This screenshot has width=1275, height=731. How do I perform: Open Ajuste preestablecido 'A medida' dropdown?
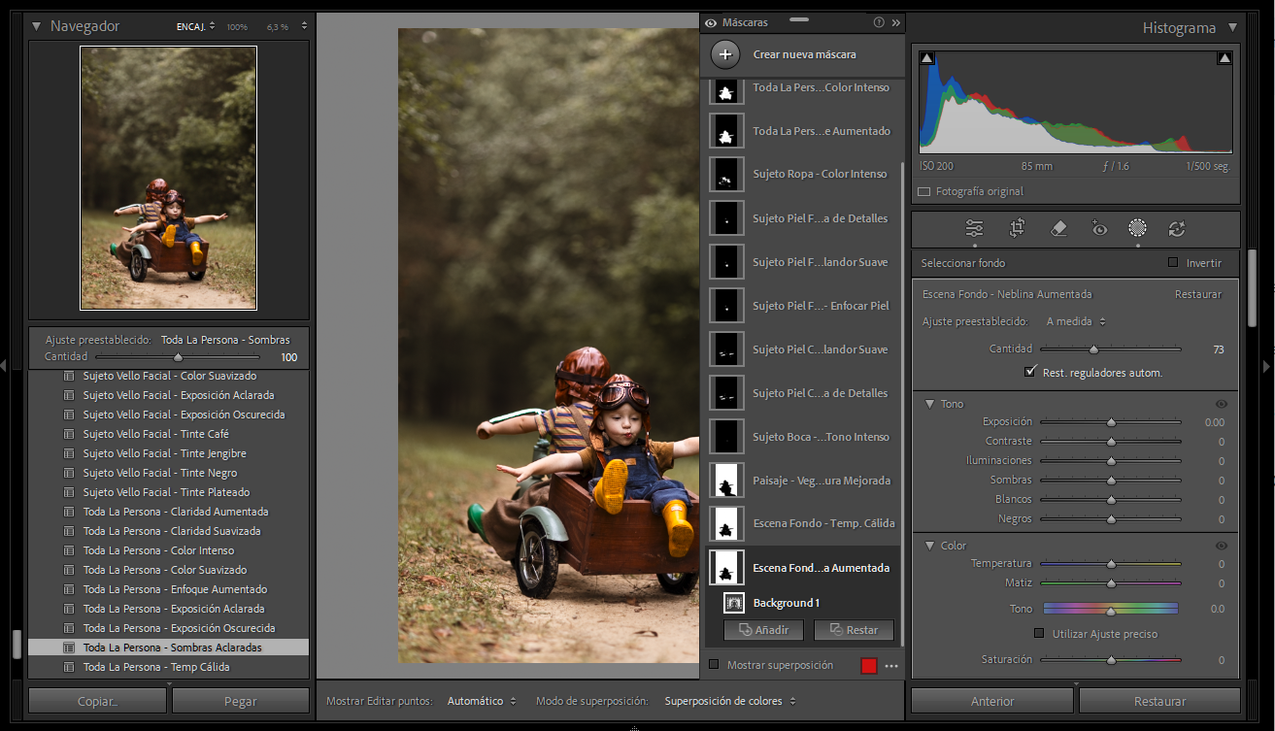[x=1076, y=321]
